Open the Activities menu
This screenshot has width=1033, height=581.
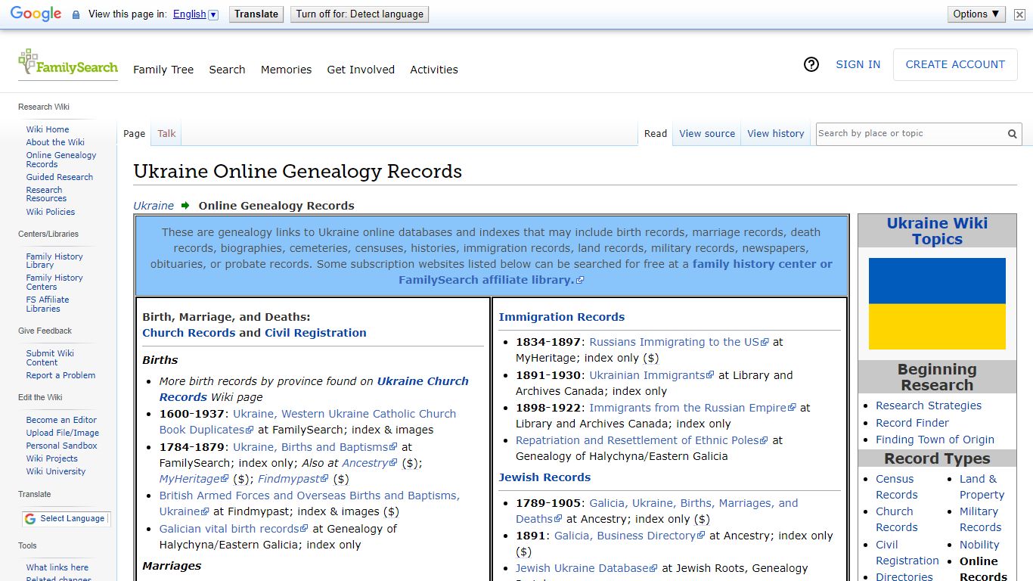click(x=434, y=70)
